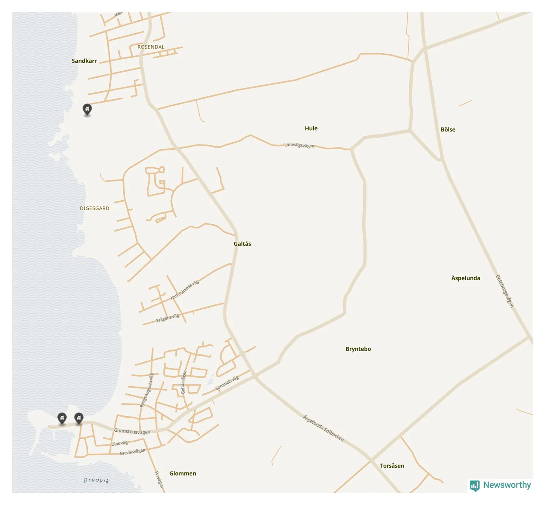Screen dimensions: 545x505
Task: Click the Galtås place label
Action: (242, 244)
